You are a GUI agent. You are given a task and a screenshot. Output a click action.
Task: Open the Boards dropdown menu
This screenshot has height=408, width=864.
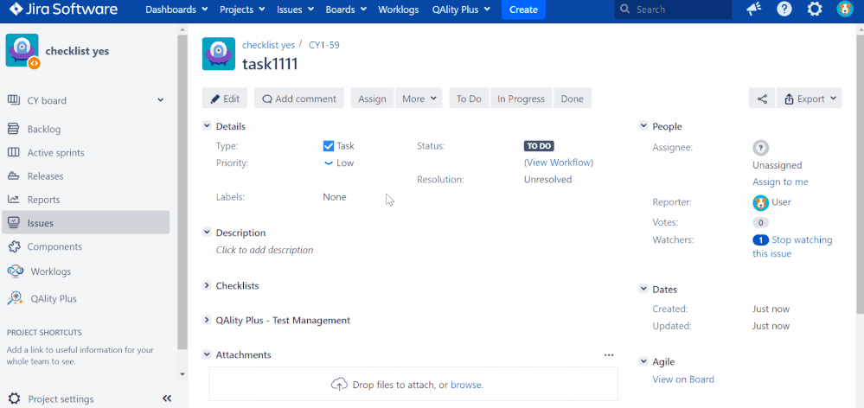(348, 10)
